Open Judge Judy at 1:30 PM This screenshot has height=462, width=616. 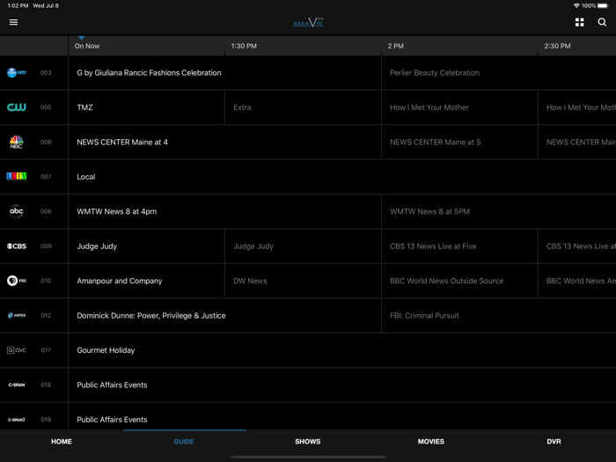tap(303, 246)
